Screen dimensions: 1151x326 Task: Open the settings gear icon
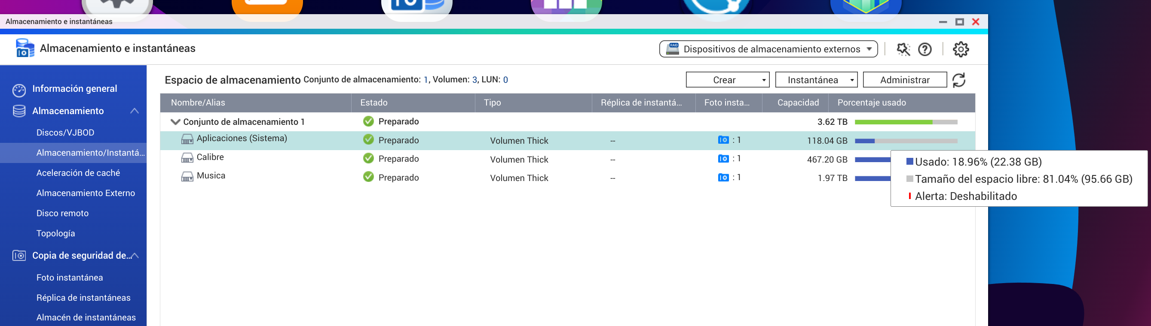pos(961,49)
